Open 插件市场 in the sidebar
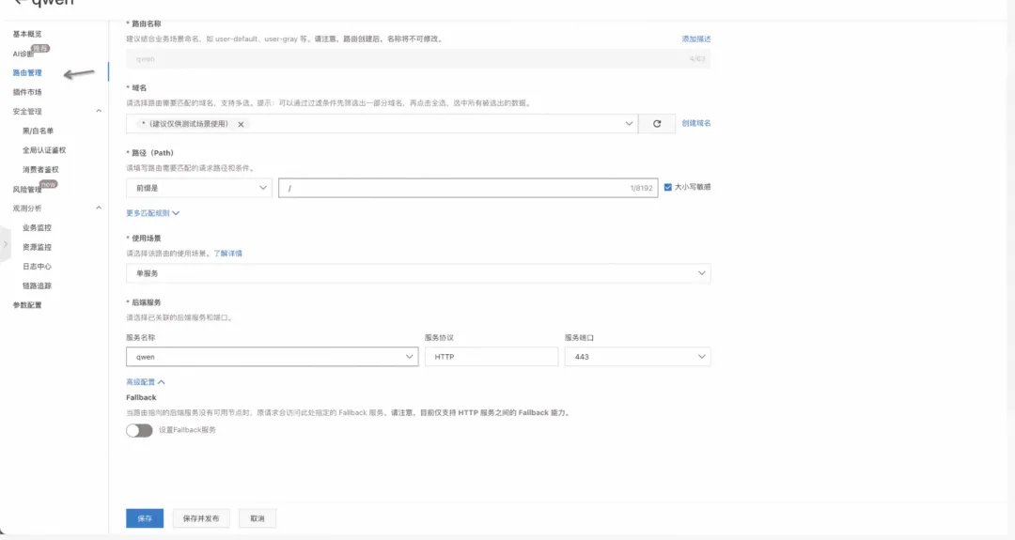The height and width of the screenshot is (540, 1015). pos(27,92)
